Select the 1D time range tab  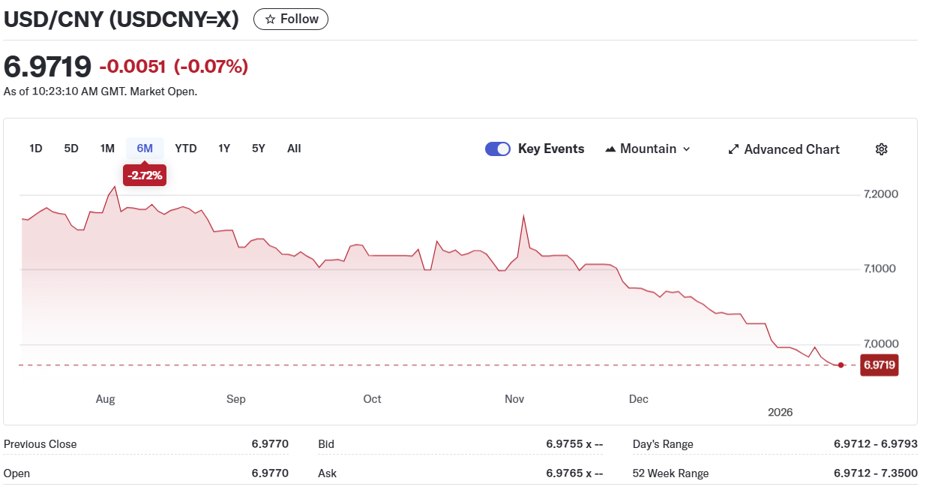(36, 149)
